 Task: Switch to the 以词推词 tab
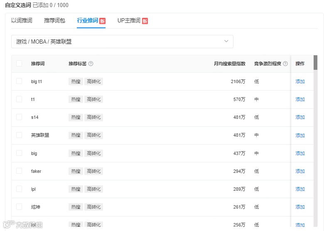[22, 20]
